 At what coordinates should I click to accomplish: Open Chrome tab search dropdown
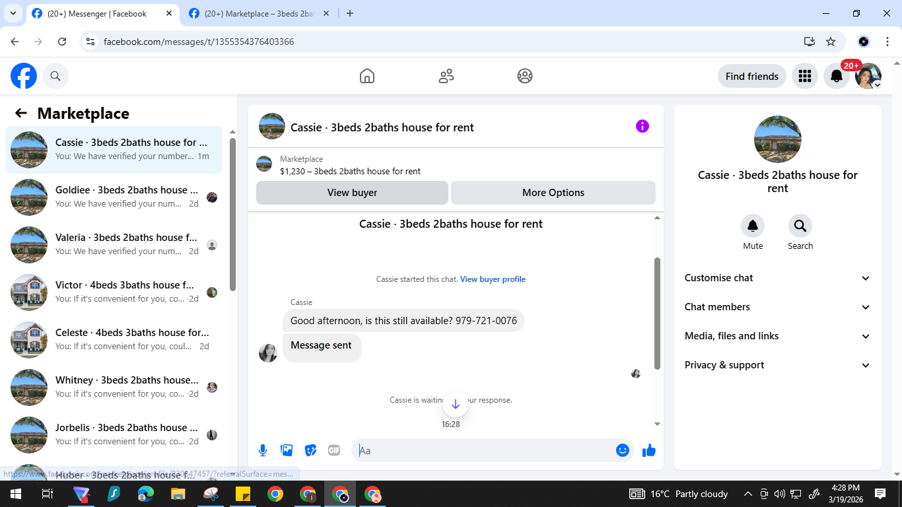pyautogui.click(x=13, y=13)
